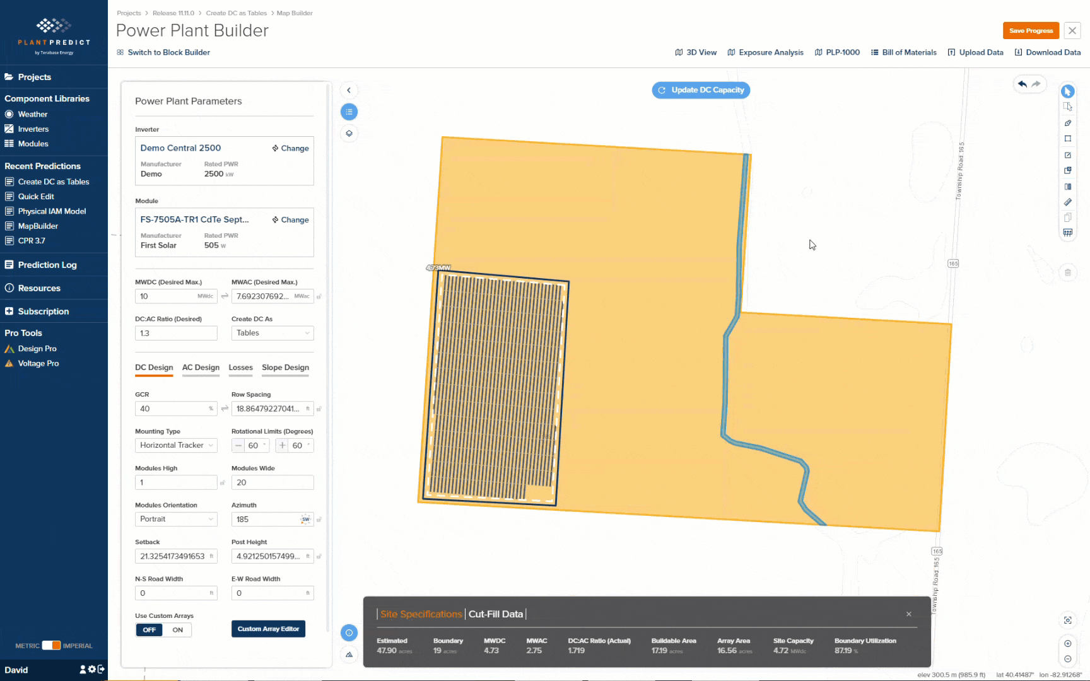Open the Slope Design tab
This screenshot has width=1090, height=681.
[285, 368]
